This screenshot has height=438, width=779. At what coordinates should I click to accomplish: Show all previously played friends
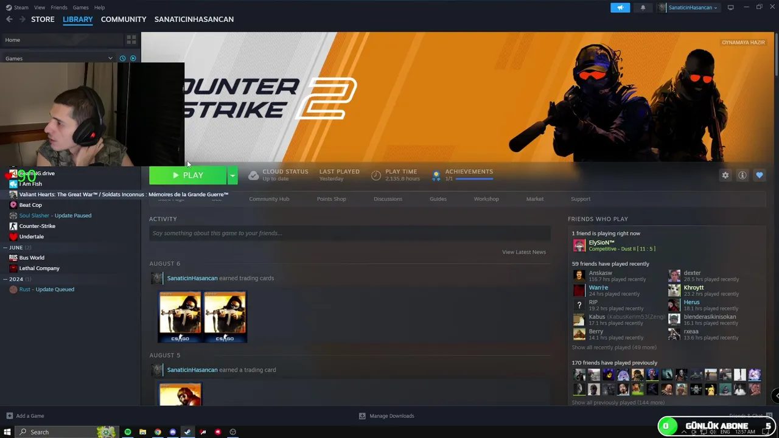pyautogui.click(x=618, y=403)
